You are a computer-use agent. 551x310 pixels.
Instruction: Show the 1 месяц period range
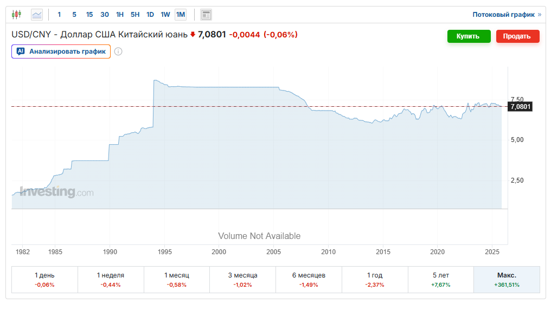(176, 280)
